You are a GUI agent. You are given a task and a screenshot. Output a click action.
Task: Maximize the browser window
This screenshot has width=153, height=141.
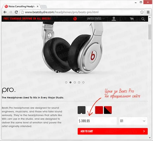click(141, 2)
